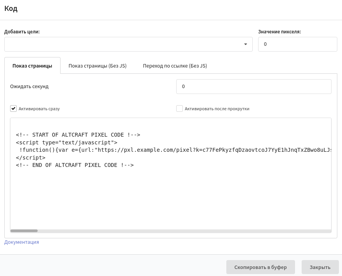Image resolution: width=342 pixels, height=276 pixels.
Task: Click the "END OF ALTCRAFT PIXEL CODE" comment line
Action: point(75,165)
